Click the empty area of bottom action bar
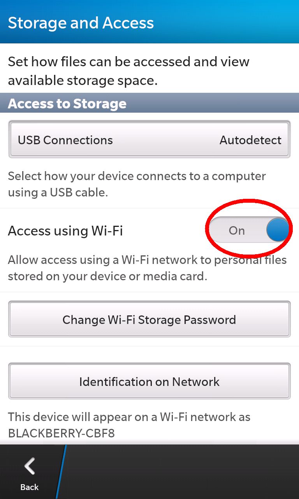This screenshot has width=299, height=499. [x=183, y=472]
